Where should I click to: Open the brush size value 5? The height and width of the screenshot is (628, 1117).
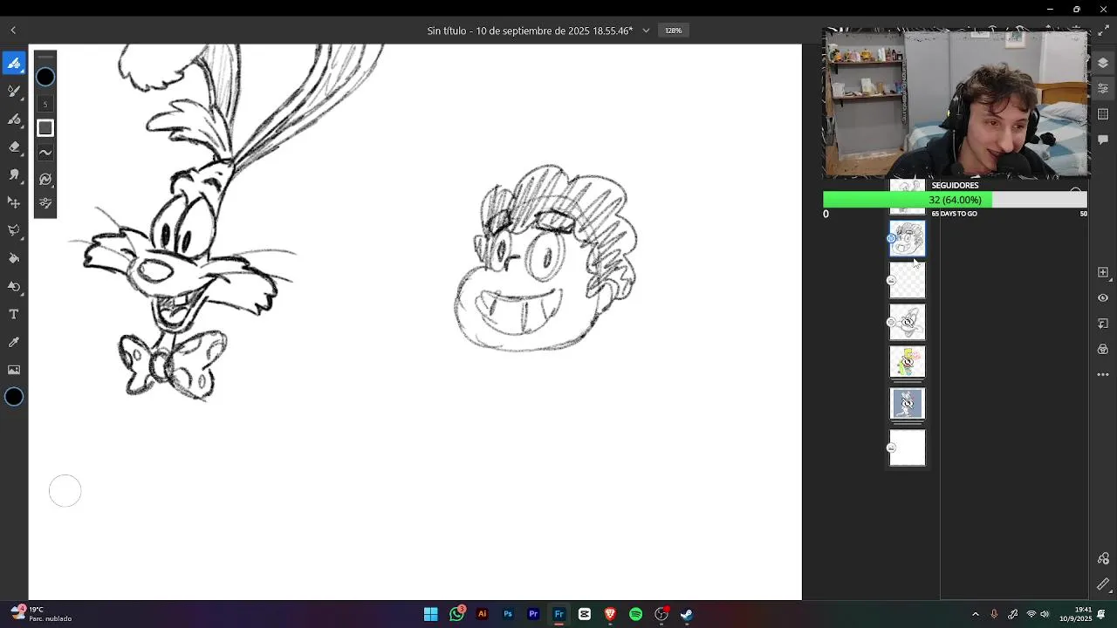point(45,104)
